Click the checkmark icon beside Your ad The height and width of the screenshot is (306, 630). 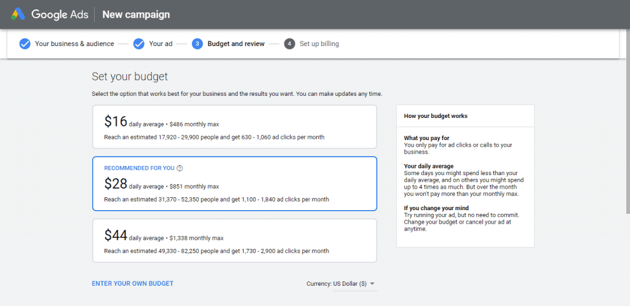click(x=138, y=44)
